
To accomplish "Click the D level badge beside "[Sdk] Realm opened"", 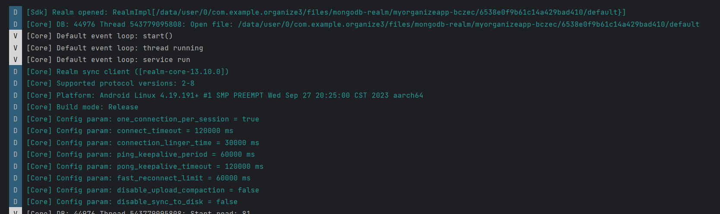I will (x=16, y=12).
